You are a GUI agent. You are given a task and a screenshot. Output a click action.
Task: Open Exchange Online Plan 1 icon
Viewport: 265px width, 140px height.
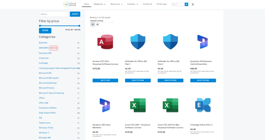203,105
